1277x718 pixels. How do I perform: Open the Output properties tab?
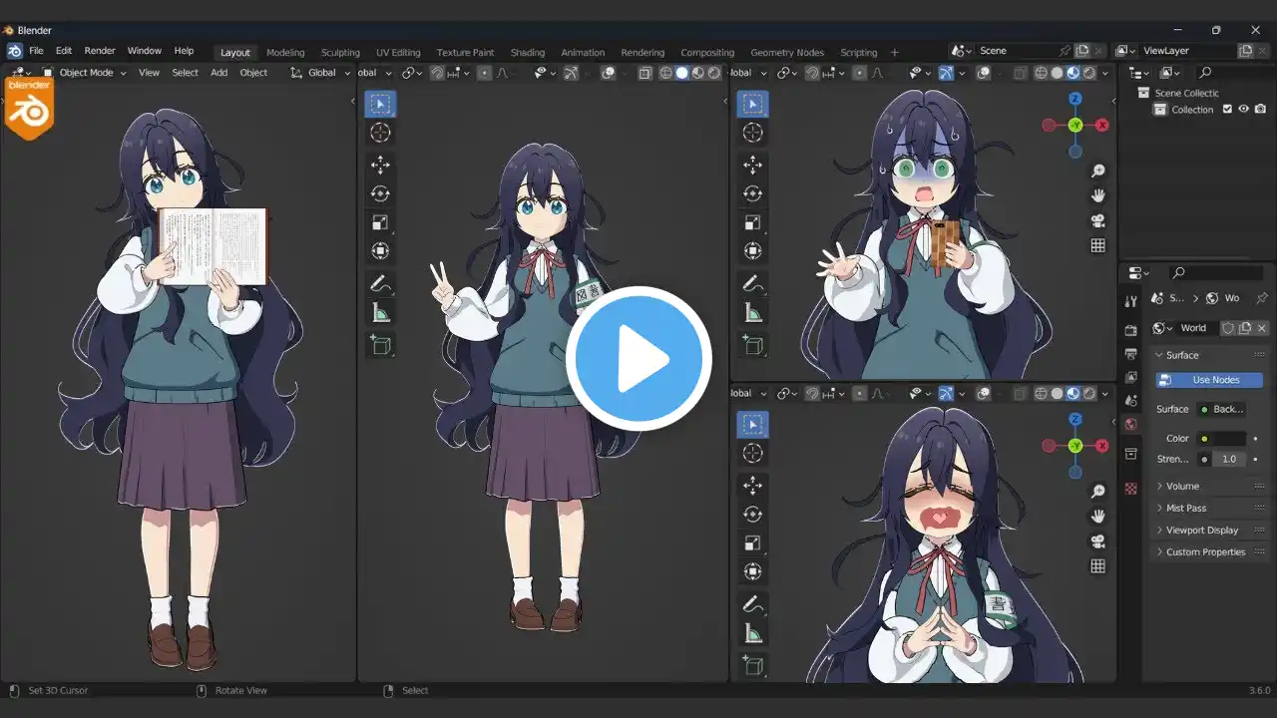click(1130, 354)
